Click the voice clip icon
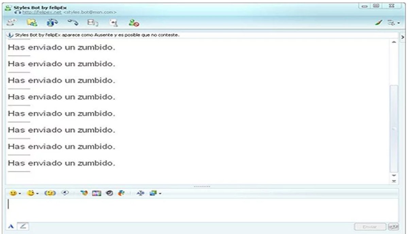 (64, 193)
